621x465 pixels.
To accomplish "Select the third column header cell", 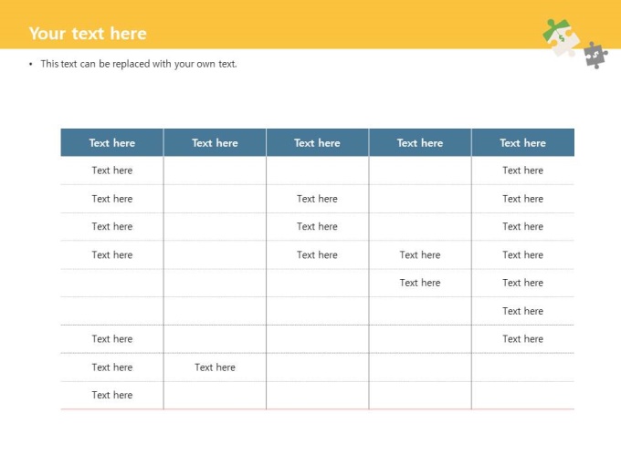I will [x=317, y=143].
